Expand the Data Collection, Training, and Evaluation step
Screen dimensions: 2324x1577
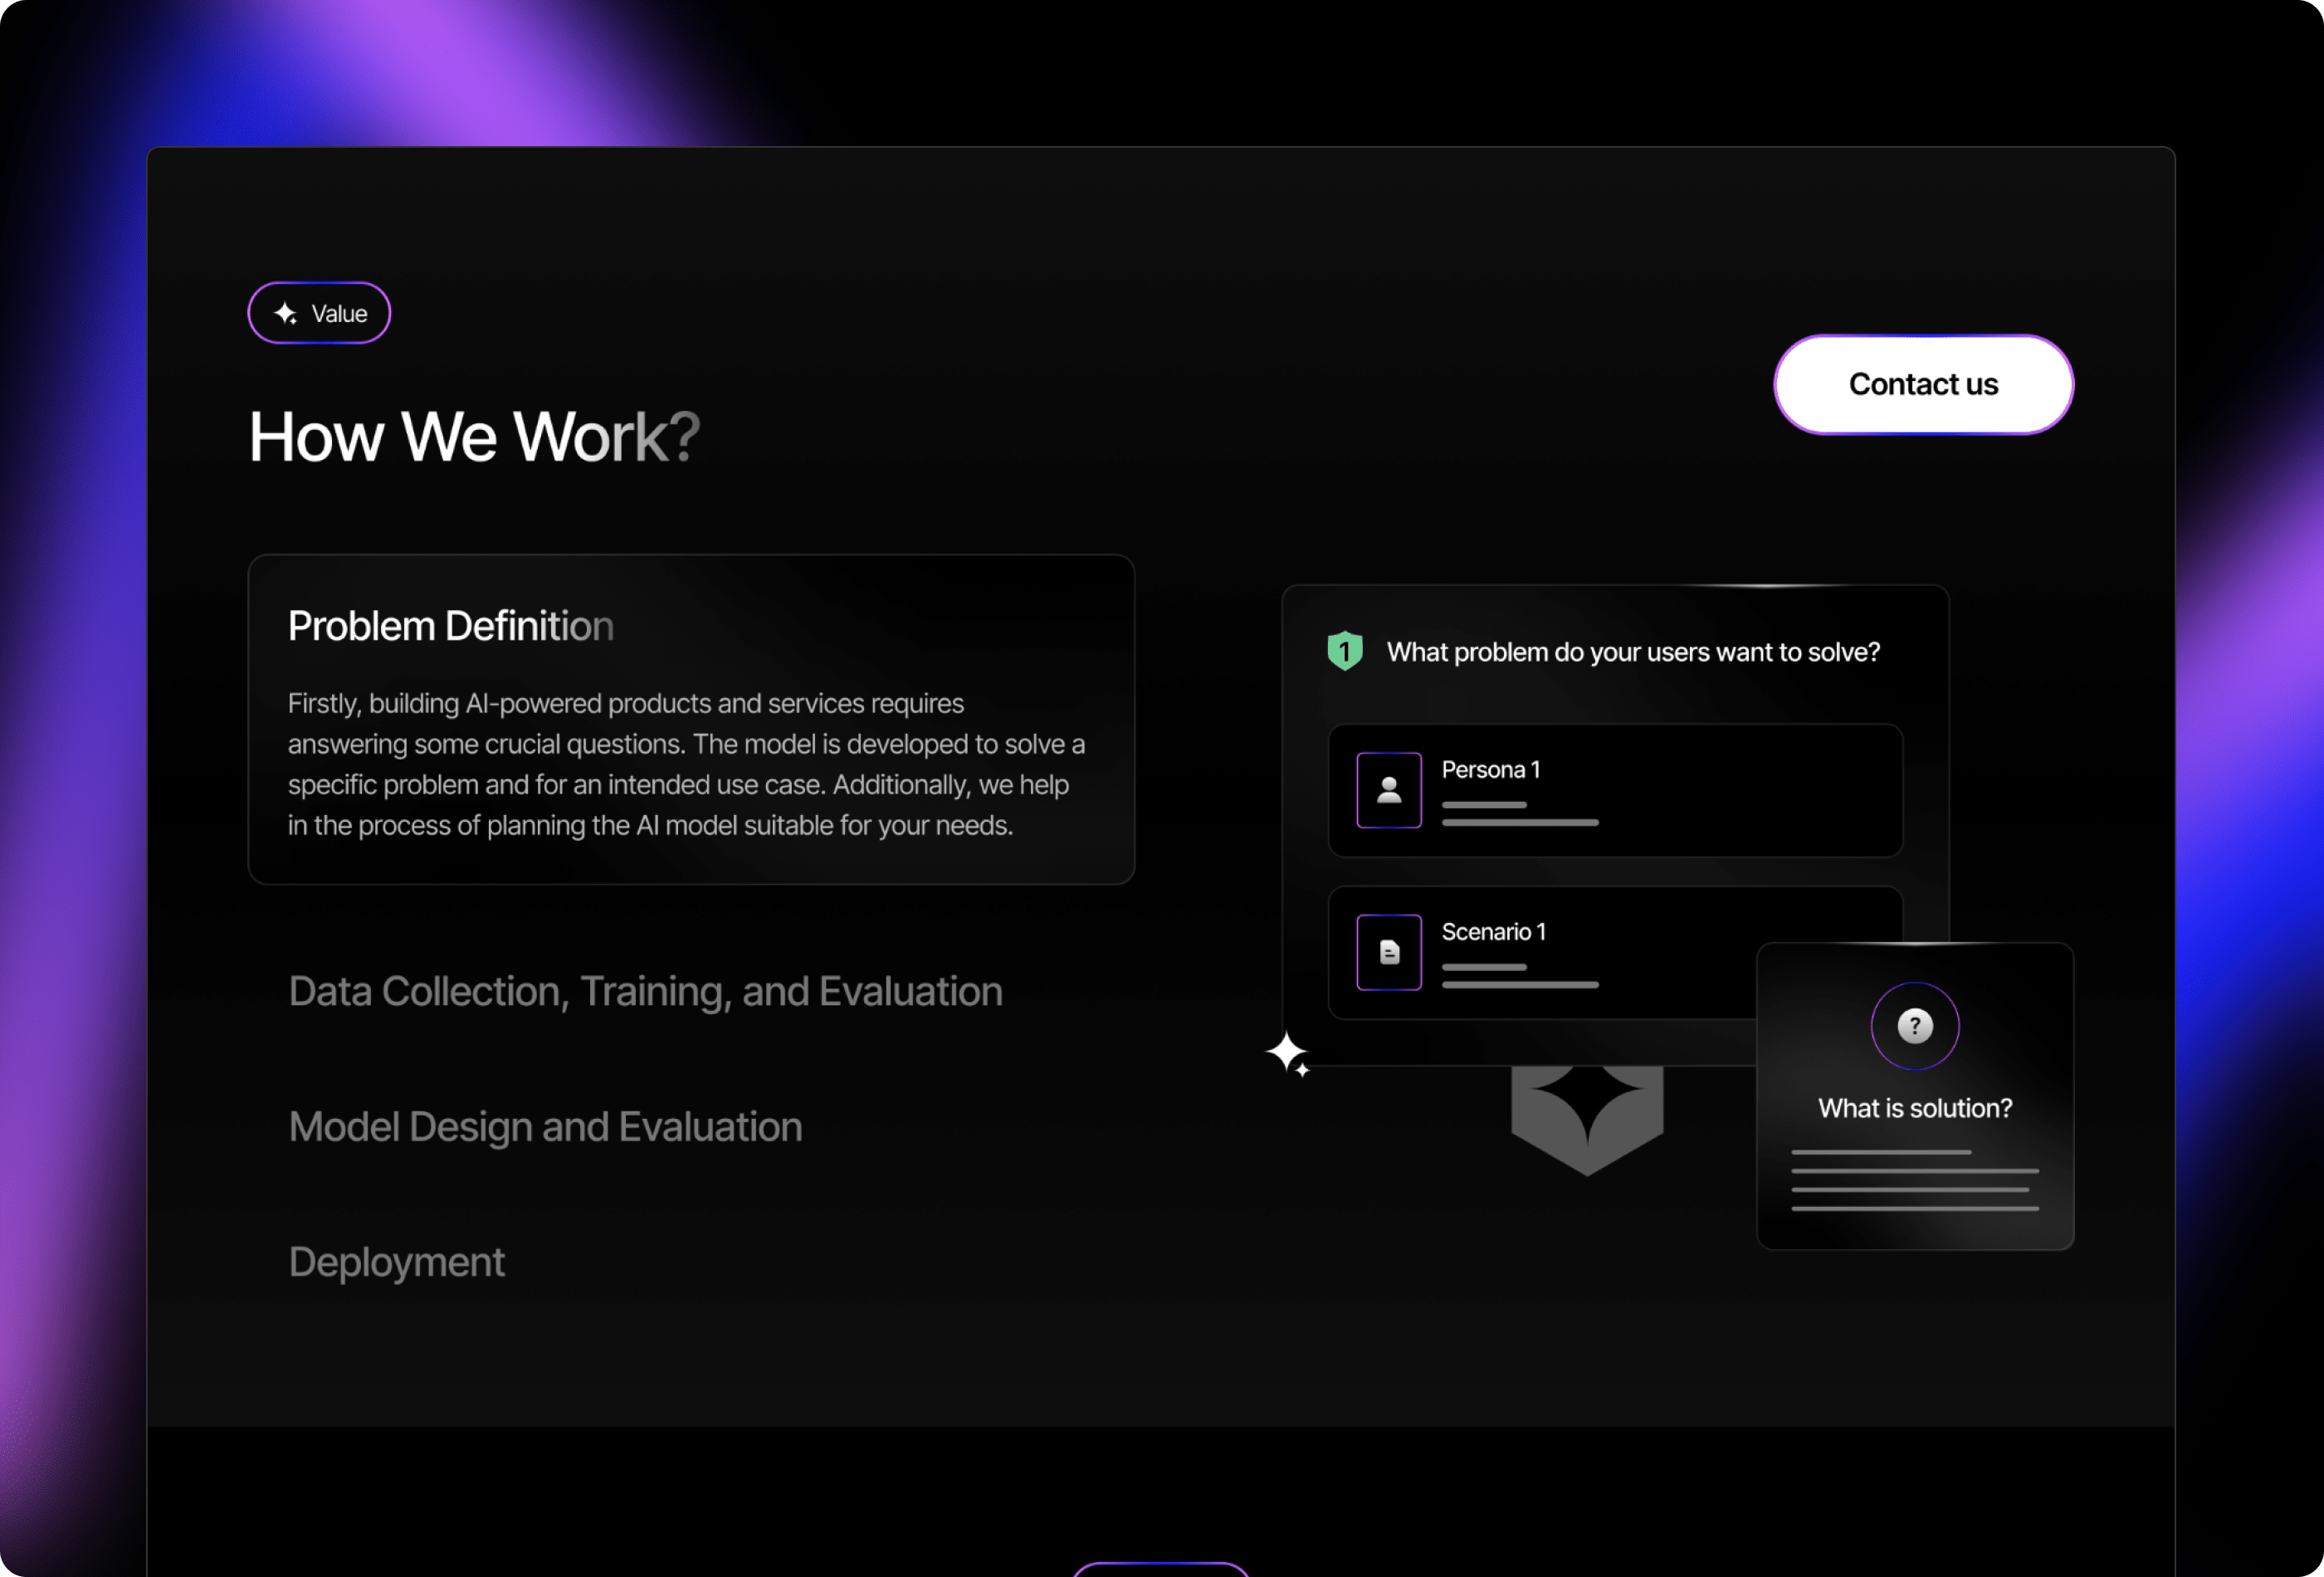pyautogui.click(x=645, y=991)
